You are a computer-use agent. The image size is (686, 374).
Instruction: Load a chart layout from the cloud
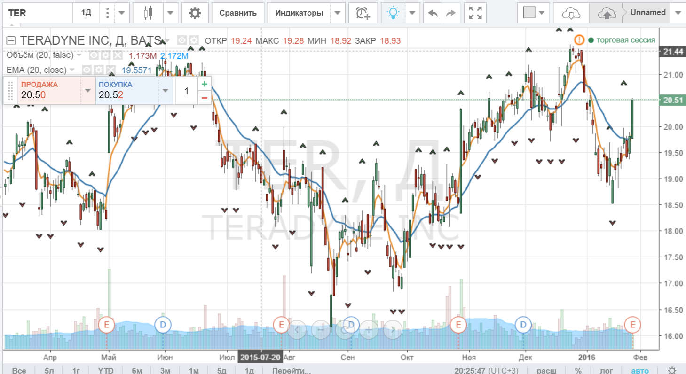[571, 13]
